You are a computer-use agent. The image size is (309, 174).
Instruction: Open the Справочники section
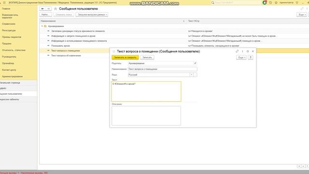tap(9, 24)
